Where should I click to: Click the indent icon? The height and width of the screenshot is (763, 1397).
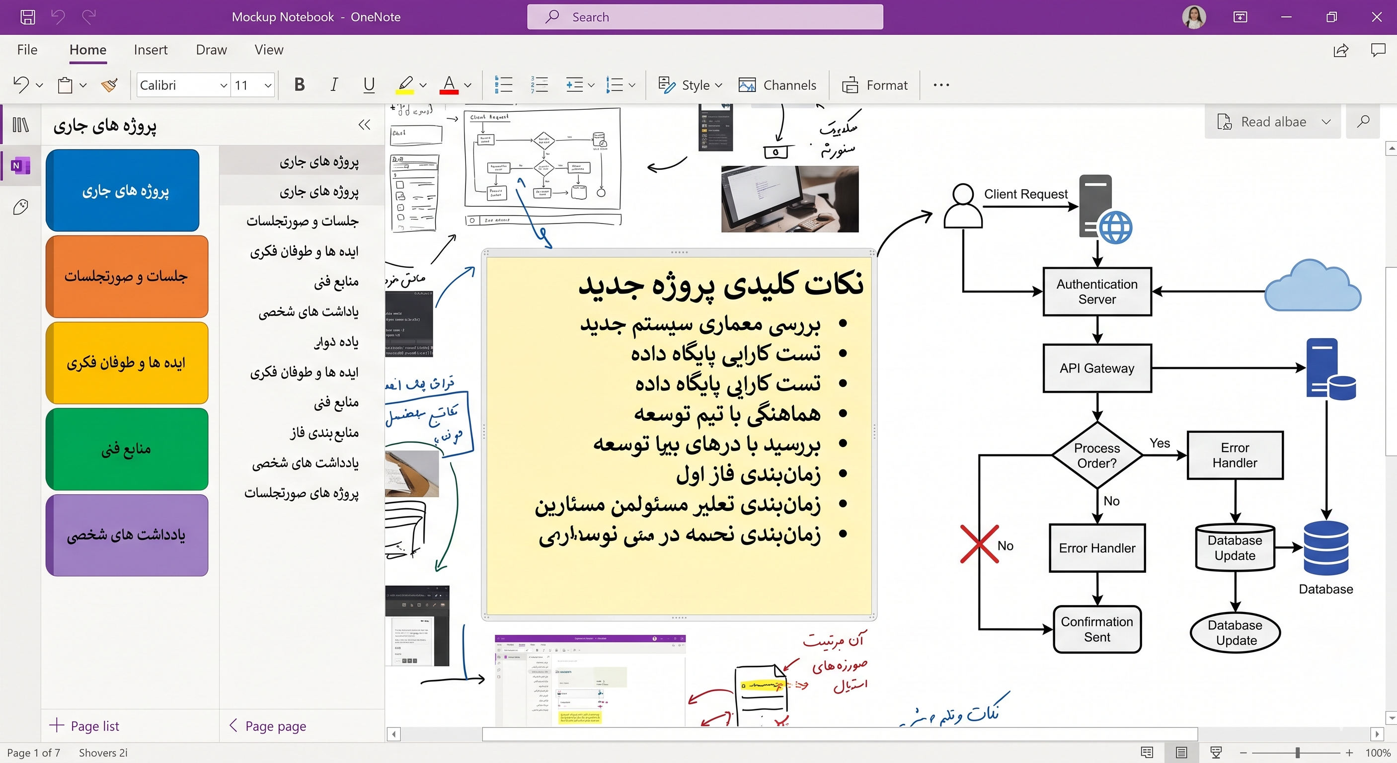574,84
